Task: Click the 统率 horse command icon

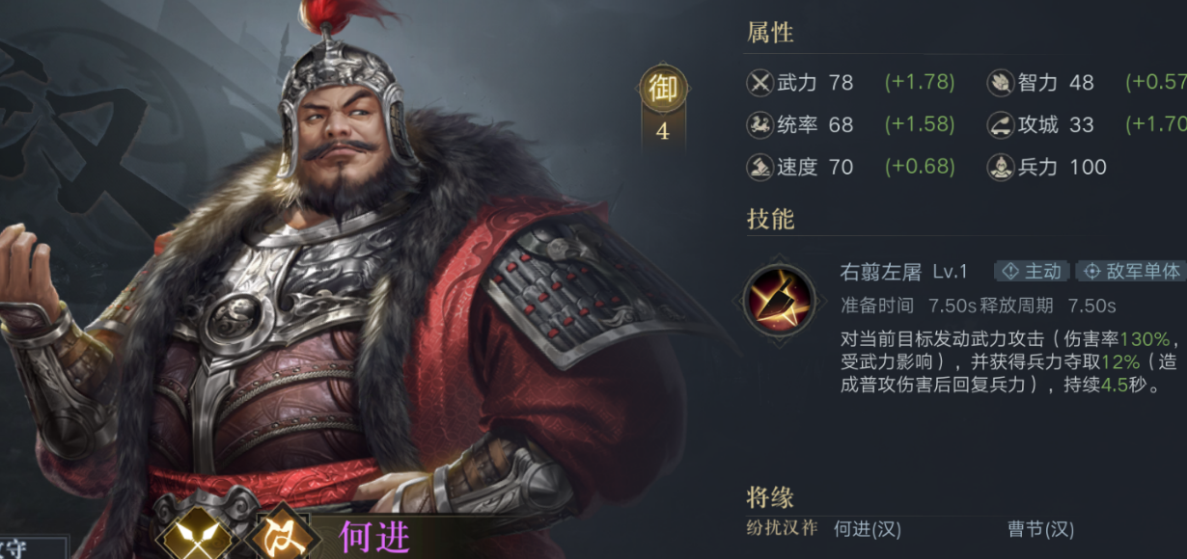Action: tap(760, 124)
